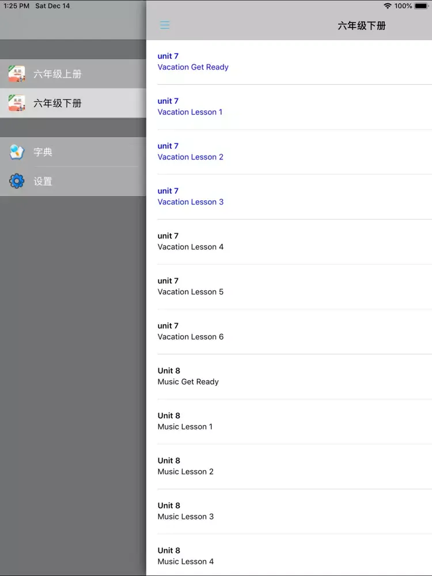Image resolution: width=432 pixels, height=576 pixels.
Task: Open unit 7 Vacation Lesson 4
Action: click(289, 242)
